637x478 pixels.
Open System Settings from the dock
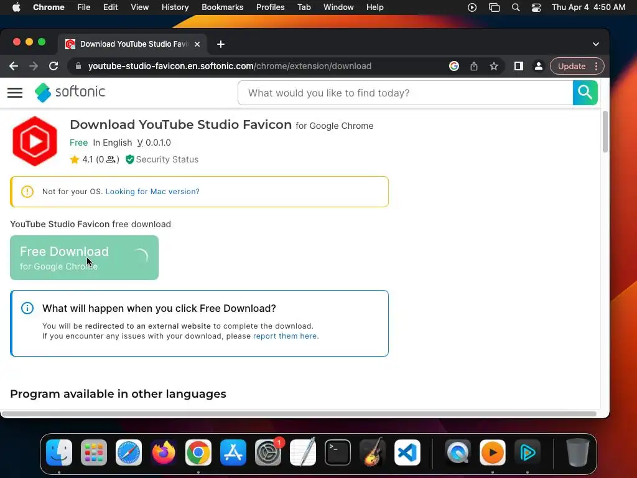pyautogui.click(x=268, y=452)
